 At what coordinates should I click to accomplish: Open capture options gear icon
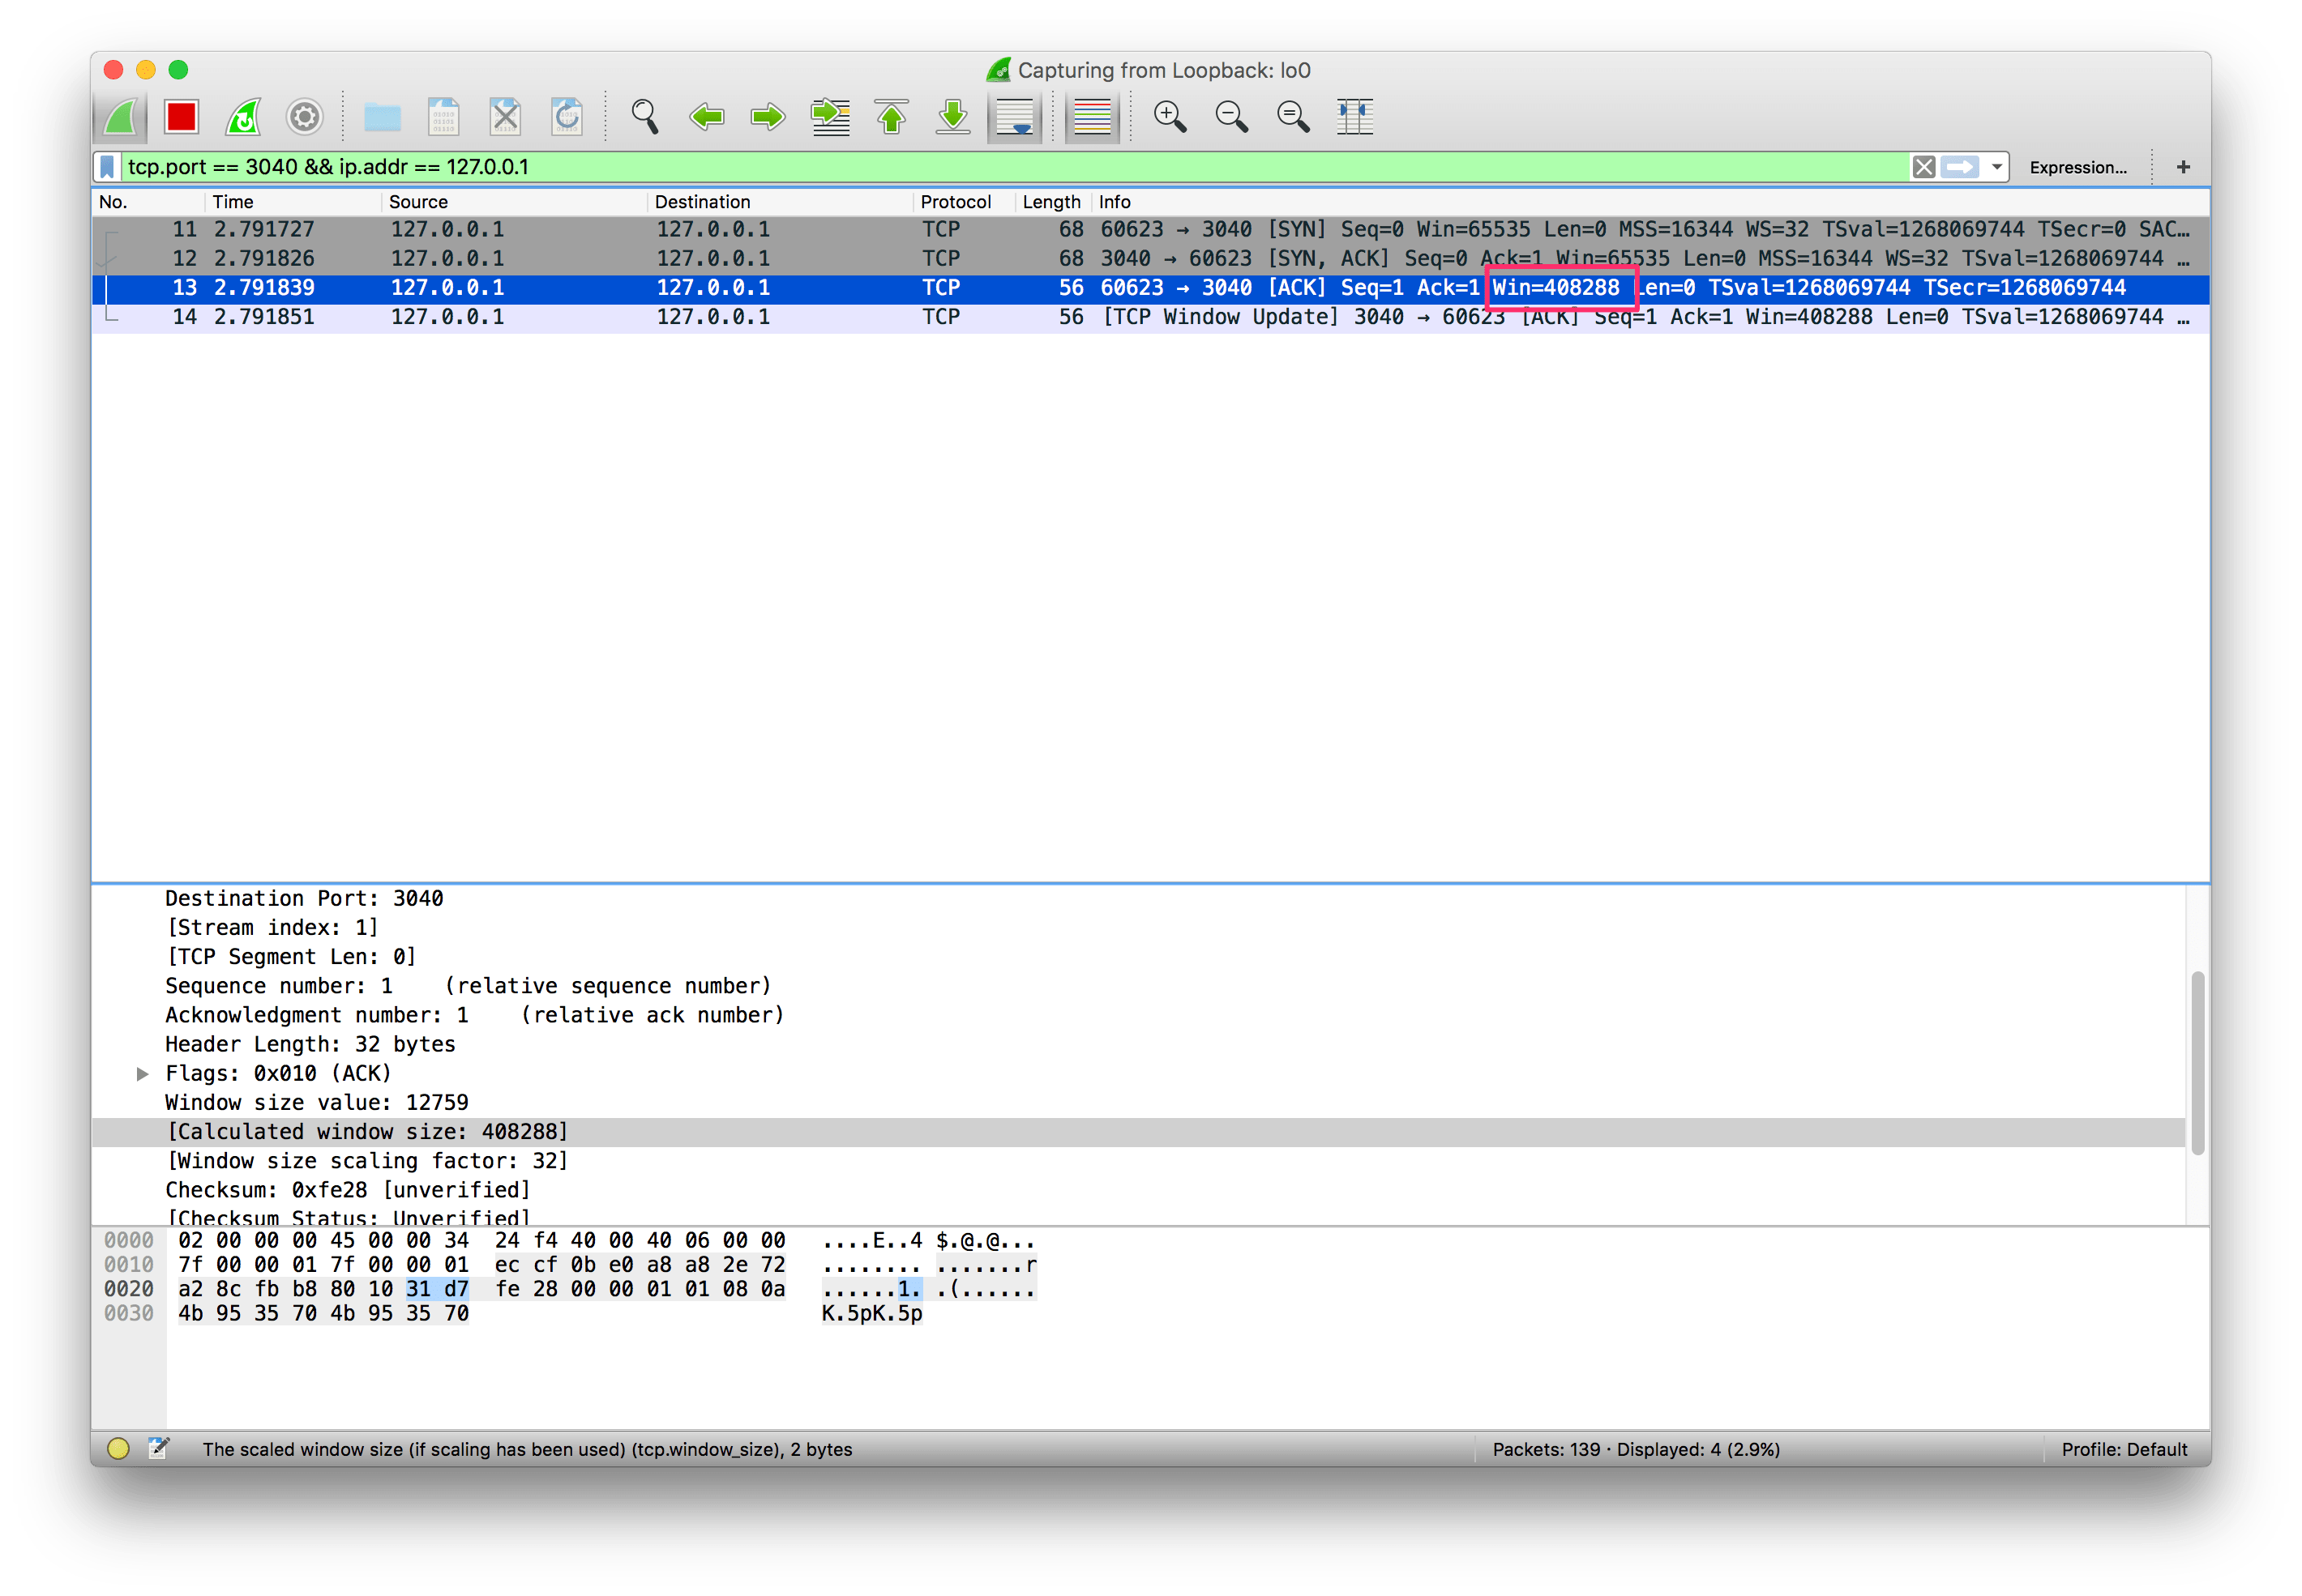pyautogui.click(x=305, y=117)
